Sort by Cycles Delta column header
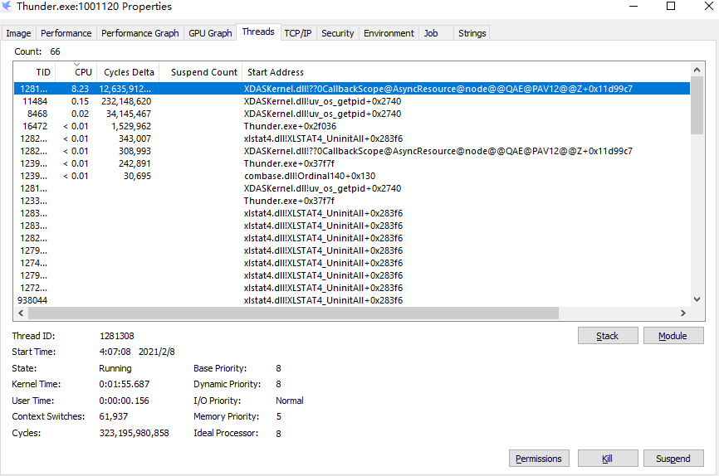The image size is (719, 476). pos(129,72)
